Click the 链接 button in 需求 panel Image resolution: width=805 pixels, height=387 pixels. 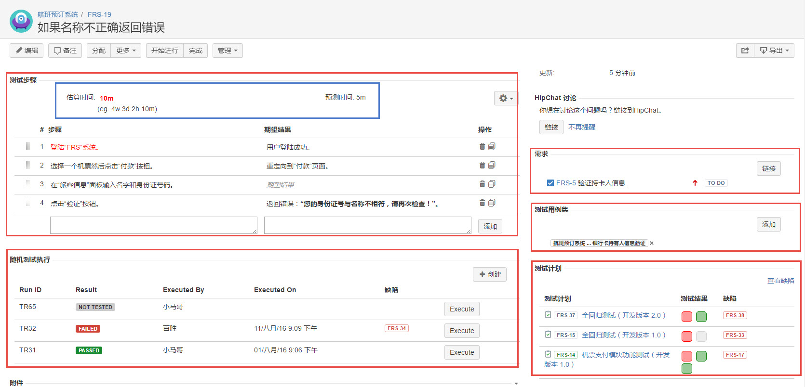769,168
